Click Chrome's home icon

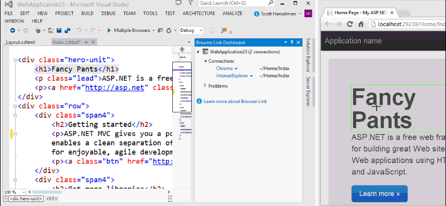pyautogui.click(x=361, y=24)
